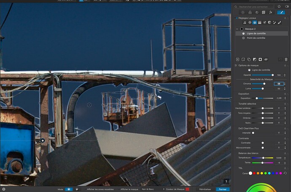
Task: Step the Exposition value stepper
Action: [x=285, y=98]
